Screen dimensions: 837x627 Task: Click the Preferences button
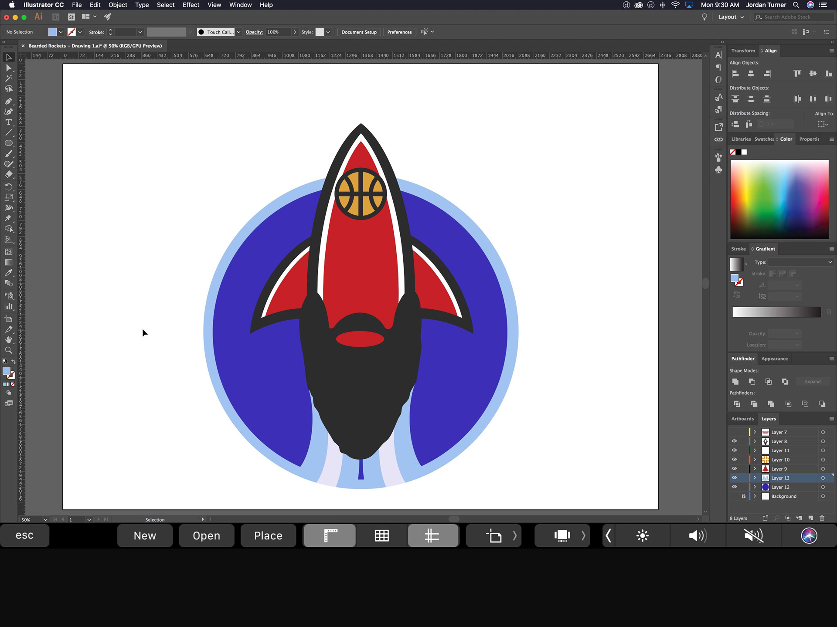coord(399,32)
